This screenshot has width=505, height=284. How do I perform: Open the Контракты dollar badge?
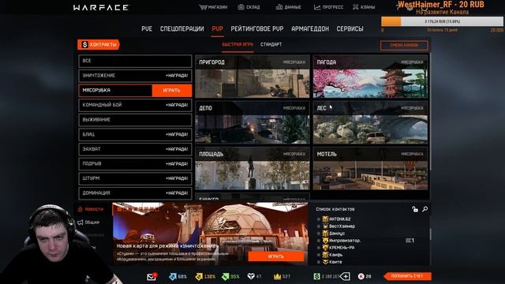[x=99, y=45]
